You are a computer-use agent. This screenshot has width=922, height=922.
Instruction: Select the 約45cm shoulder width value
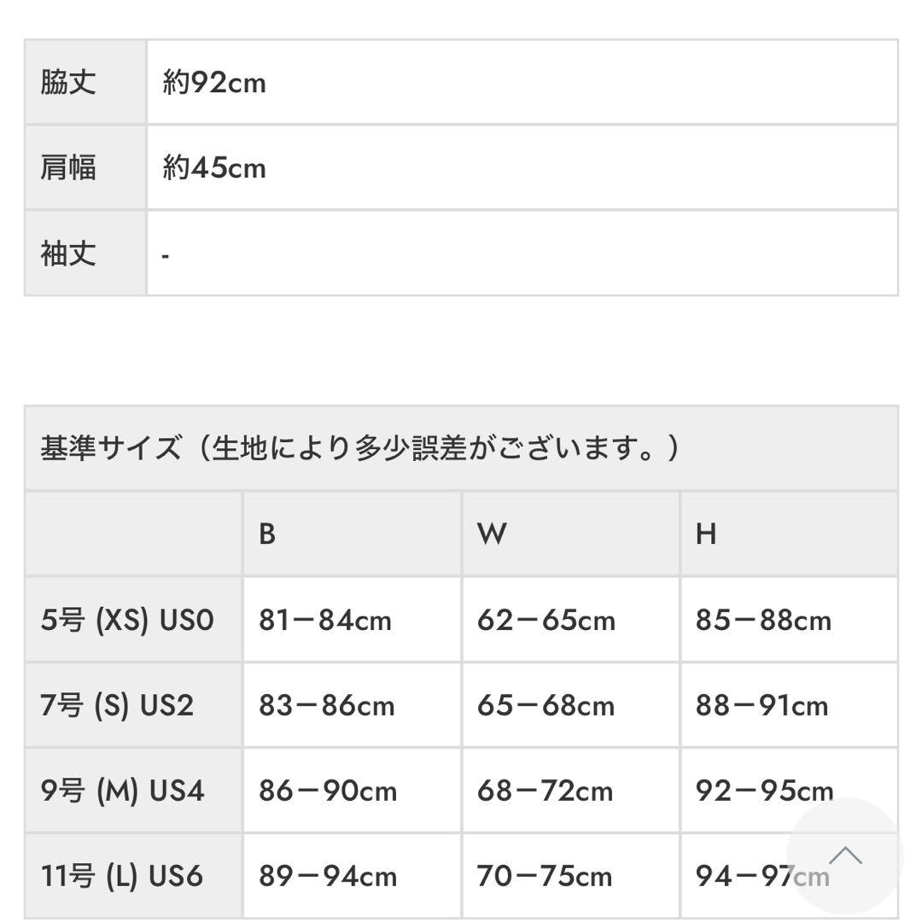click(215, 167)
